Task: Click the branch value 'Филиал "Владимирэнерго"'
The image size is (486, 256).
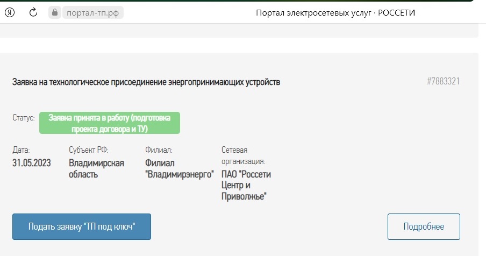Action: coord(180,168)
